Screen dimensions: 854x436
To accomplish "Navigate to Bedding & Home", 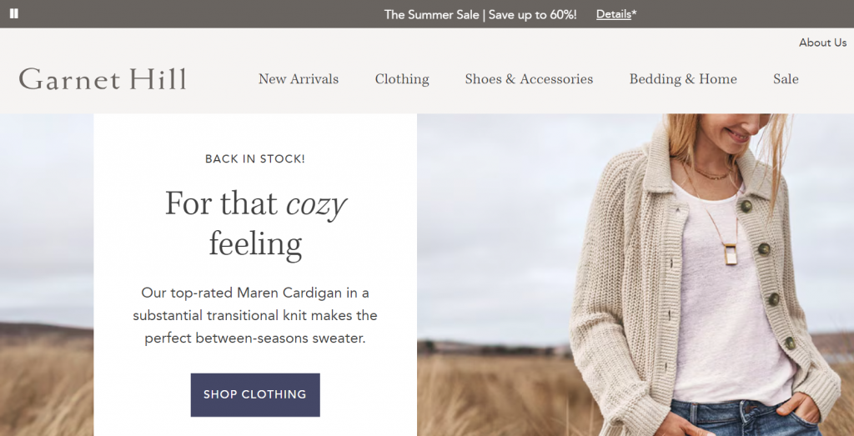I will pyautogui.click(x=683, y=79).
